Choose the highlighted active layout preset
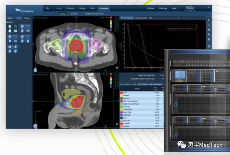Viewport: 230px width, 155px height. [x=13, y=29]
